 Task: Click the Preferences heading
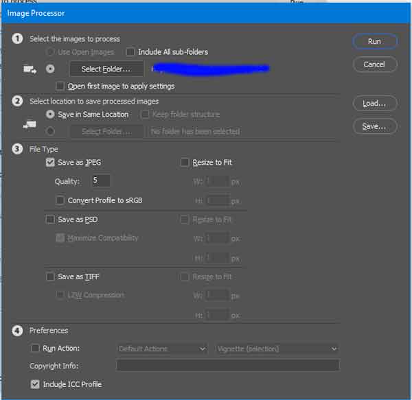pos(49,331)
